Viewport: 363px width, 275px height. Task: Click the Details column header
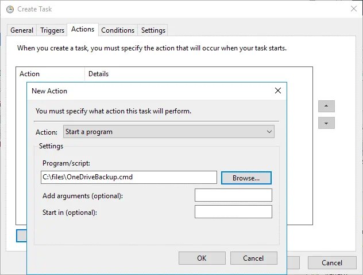tap(98, 74)
